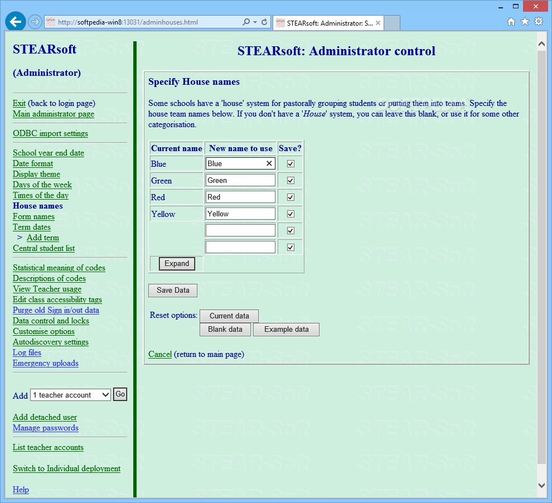Select the STEARsoft Administrator browser tab
This screenshot has height=503, width=552.
[x=328, y=23]
